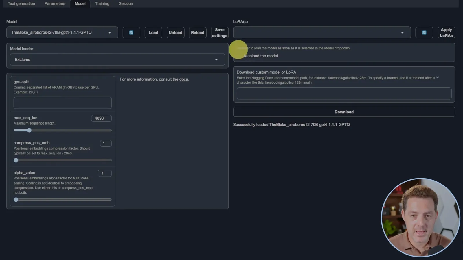Open the Text generation tab
Screen dimensions: 463x260
pyautogui.click(x=21, y=3)
